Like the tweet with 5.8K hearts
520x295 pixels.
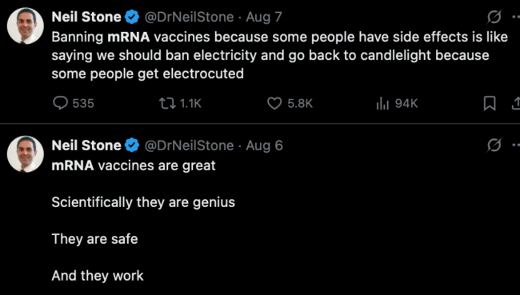pos(274,104)
